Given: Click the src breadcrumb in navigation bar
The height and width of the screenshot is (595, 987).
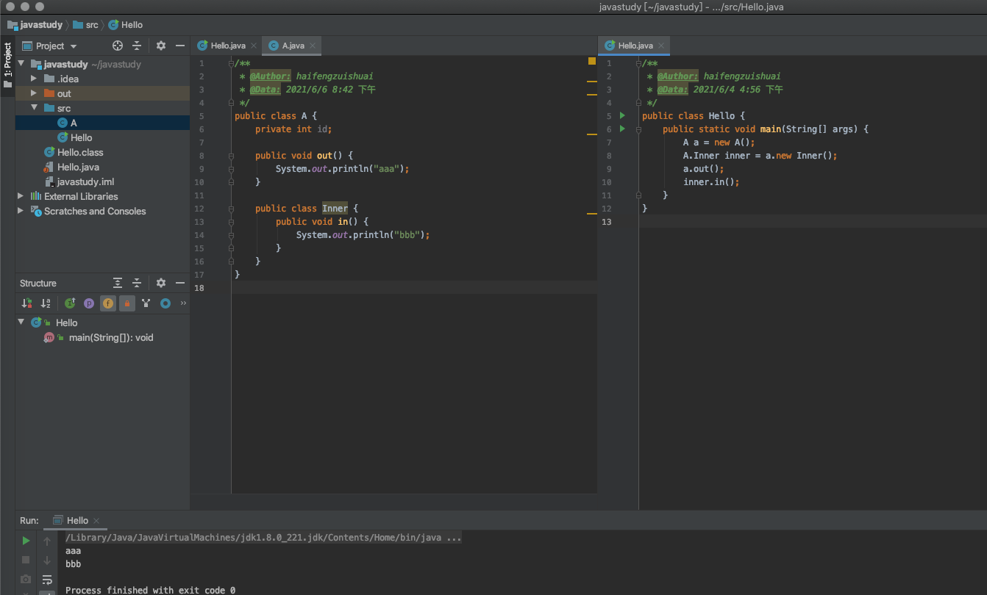Looking at the screenshot, I should 91,25.
